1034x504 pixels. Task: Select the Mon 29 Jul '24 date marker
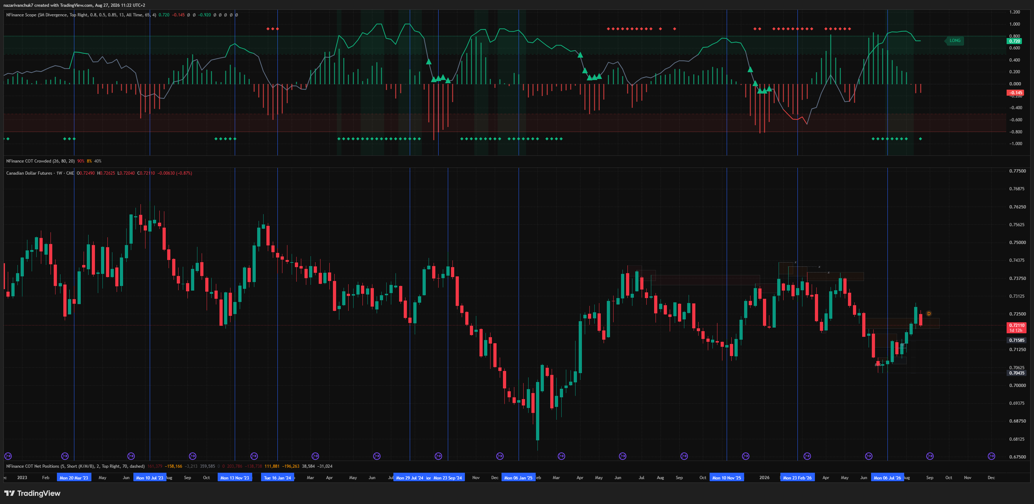point(409,478)
